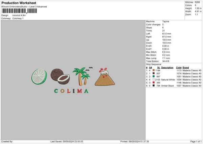The width and height of the screenshot is (203, 144).
Task: Click the dark maroon swatch for code 1374
Action: (154, 73)
